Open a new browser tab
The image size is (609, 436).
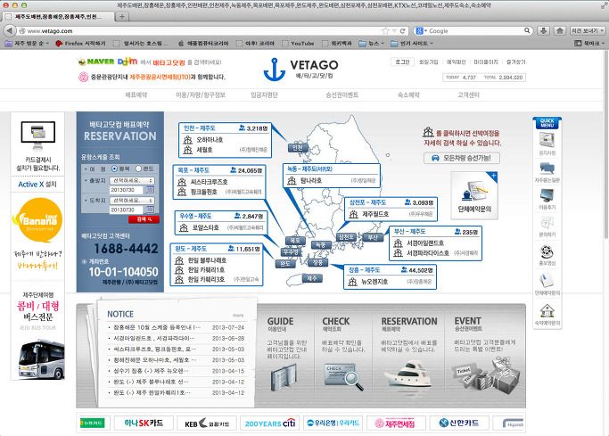pos(121,16)
